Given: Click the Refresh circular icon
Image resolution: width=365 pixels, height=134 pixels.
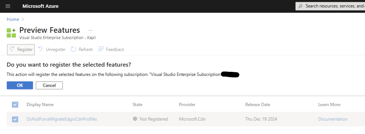Looking at the screenshot, I should click(73, 49).
